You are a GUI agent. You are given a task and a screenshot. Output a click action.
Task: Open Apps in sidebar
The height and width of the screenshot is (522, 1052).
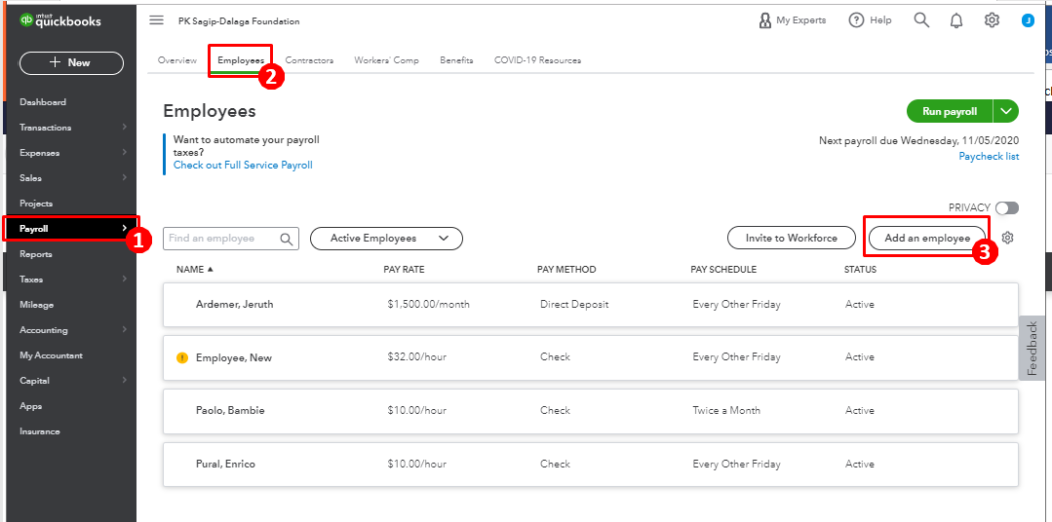pyautogui.click(x=31, y=406)
